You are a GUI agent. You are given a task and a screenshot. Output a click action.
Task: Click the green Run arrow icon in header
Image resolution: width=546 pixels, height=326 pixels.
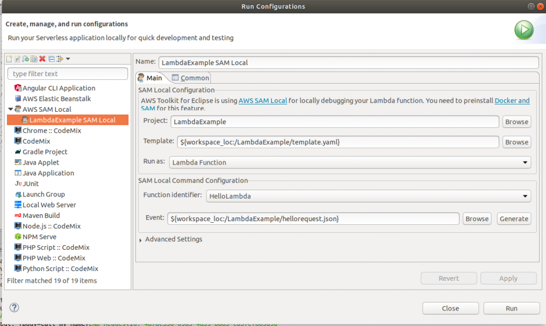[524, 30]
